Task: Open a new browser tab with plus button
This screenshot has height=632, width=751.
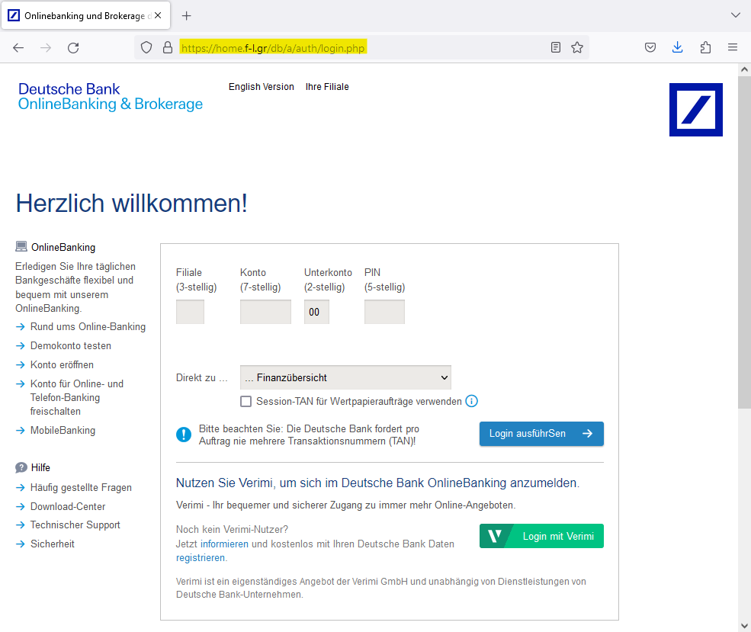Action: 187,16
